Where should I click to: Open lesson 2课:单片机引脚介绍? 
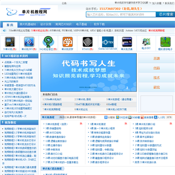pyautogui.click(x=145, y=124)
